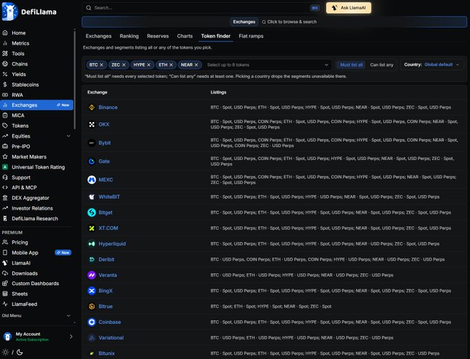Click the Bybit logo icon
This screenshot has width=470, height=359.
(x=92, y=143)
